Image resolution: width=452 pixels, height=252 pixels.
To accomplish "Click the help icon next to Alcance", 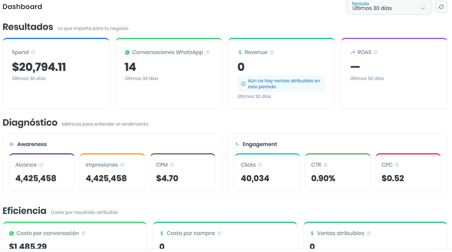I will [x=41, y=165].
